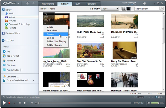Select Library in the sidebar
166x108 pixels.
click(x=8, y=10)
